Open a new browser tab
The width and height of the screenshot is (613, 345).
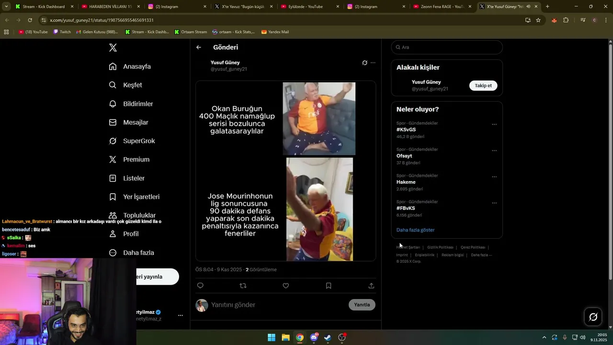click(547, 7)
